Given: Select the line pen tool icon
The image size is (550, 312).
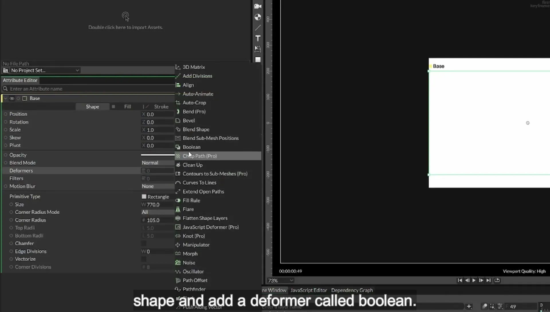Looking at the screenshot, I should coord(258,28).
